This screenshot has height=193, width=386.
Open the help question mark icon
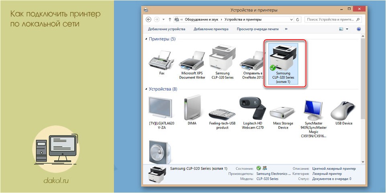359,29
